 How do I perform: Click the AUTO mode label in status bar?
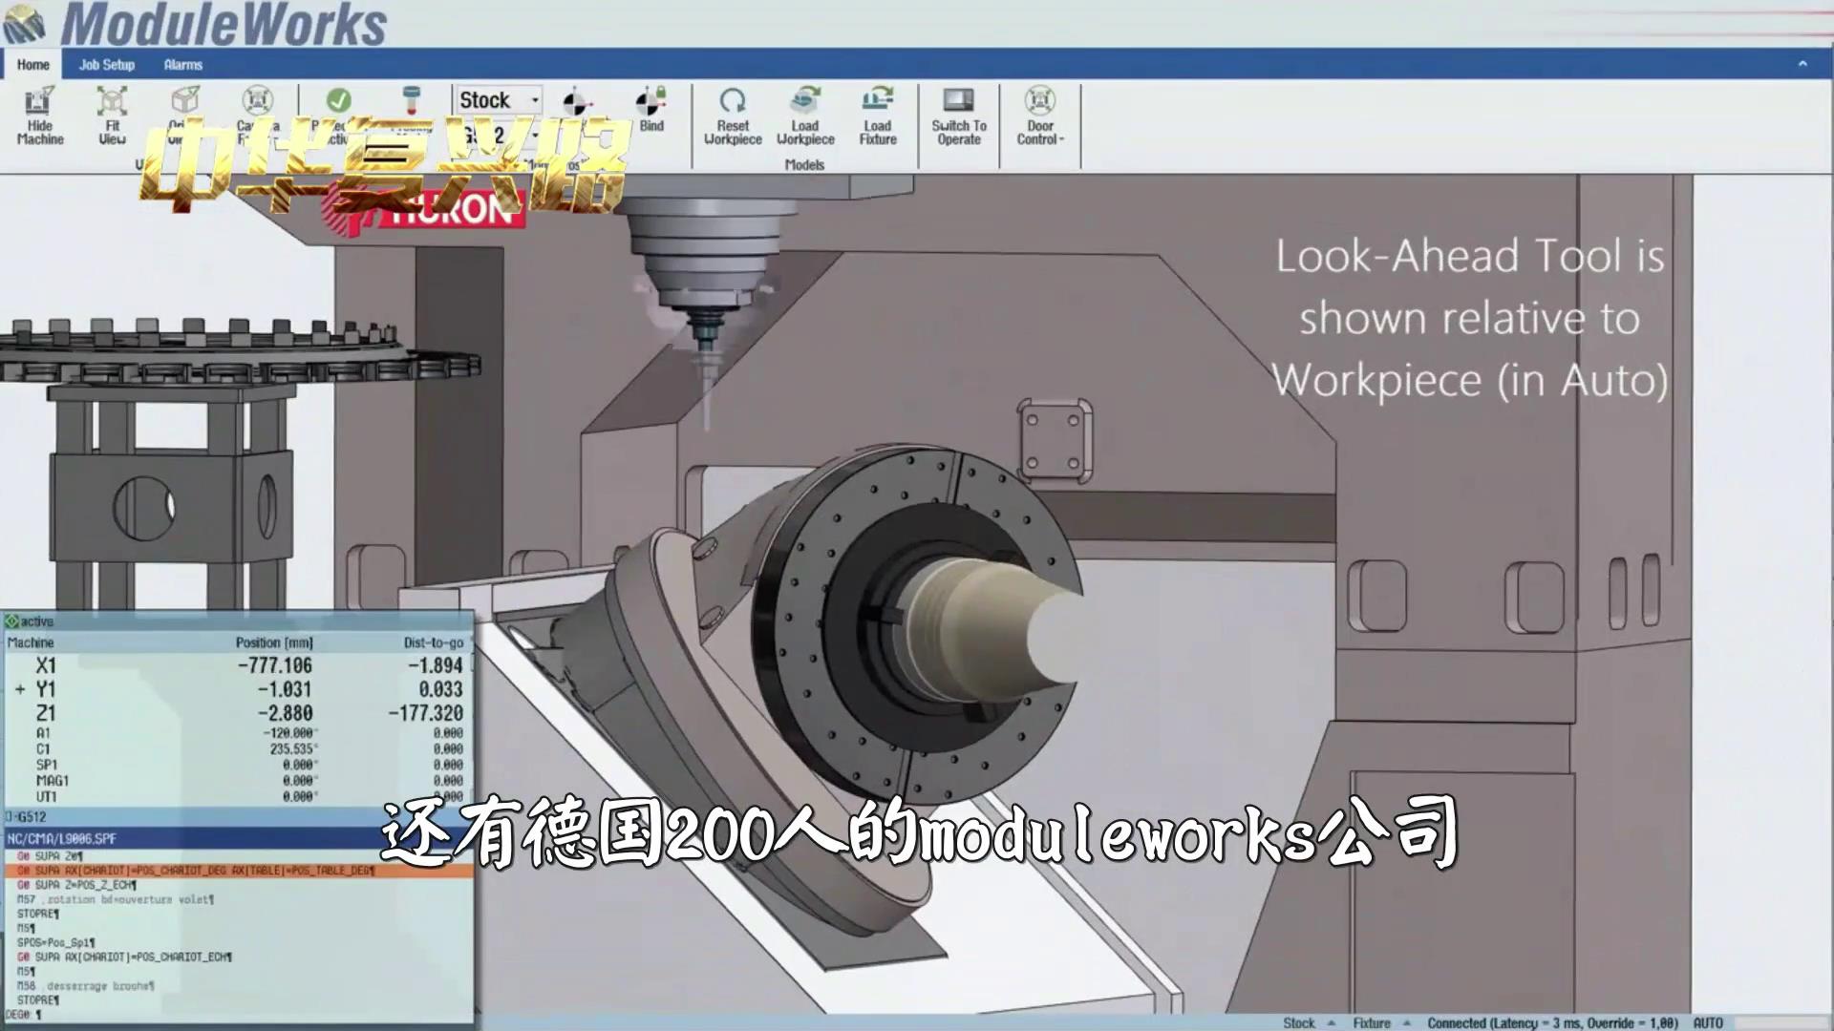point(1708,1022)
